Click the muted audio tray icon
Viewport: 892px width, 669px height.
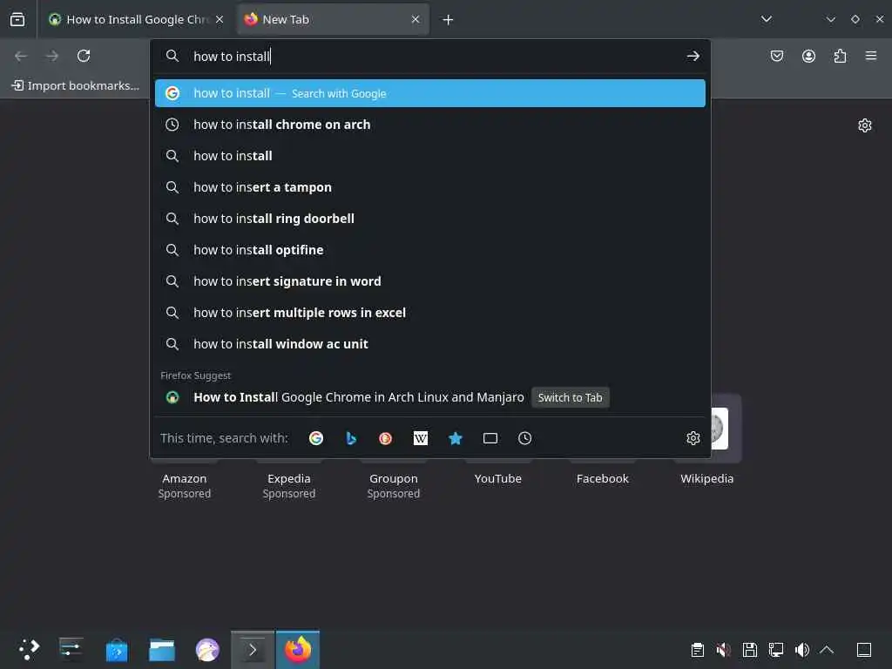pyautogui.click(x=724, y=650)
